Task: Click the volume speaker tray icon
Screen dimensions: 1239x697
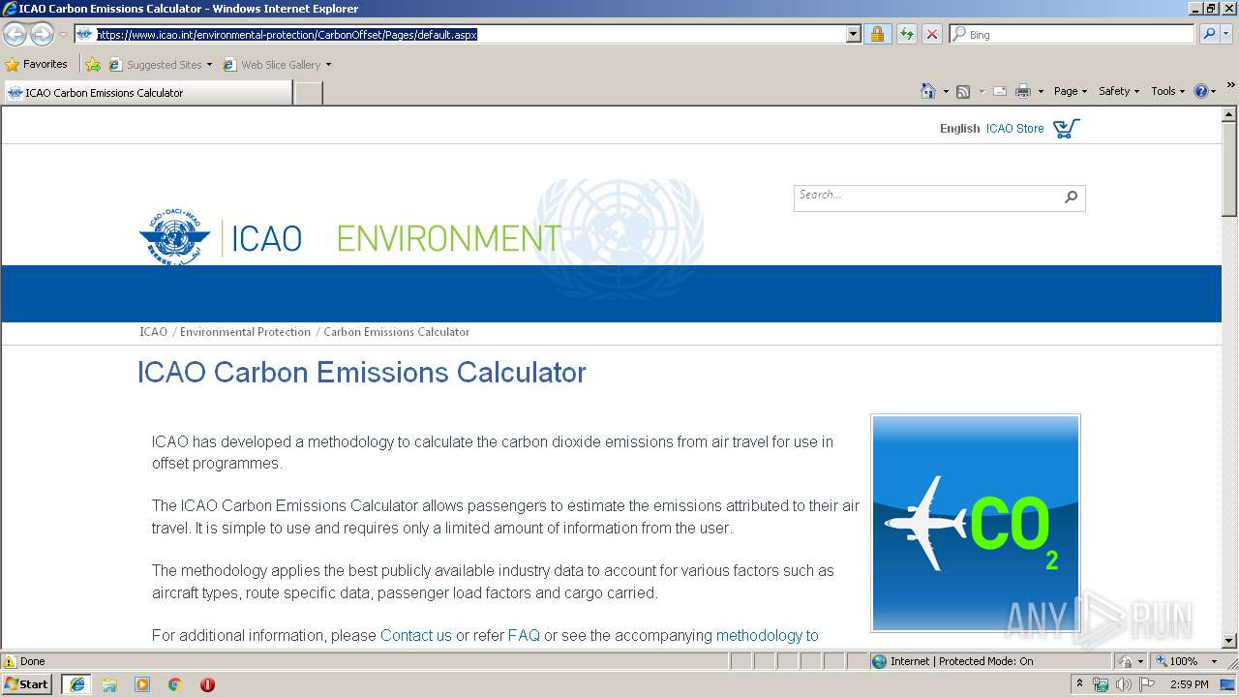Action: tap(1123, 684)
